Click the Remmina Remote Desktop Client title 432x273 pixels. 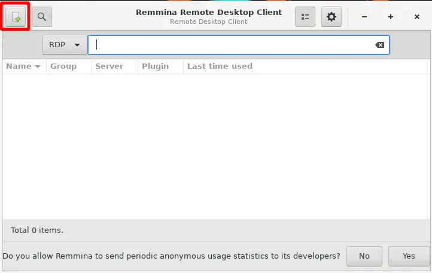tap(209, 13)
